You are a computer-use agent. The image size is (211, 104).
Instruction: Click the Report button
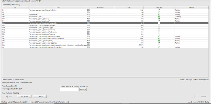tap(202, 97)
